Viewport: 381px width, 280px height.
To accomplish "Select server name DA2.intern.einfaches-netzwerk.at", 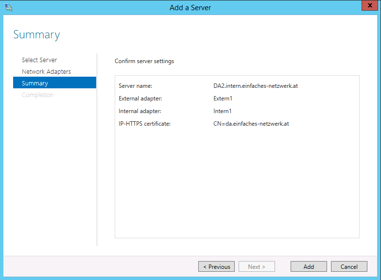I will pos(256,86).
